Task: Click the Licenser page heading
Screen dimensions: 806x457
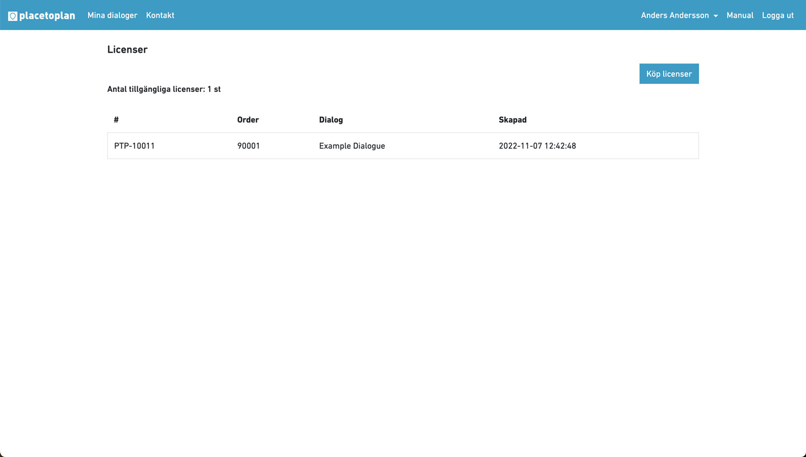Action: (x=127, y=49)
